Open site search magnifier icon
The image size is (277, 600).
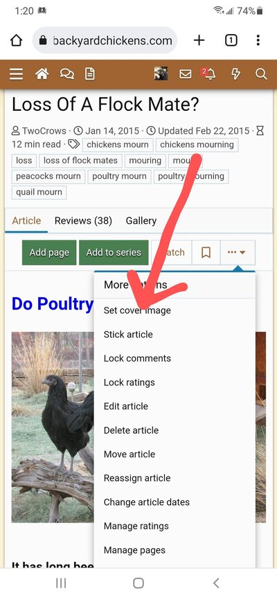261,74
